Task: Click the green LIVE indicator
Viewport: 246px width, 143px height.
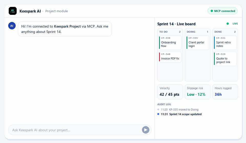Action: coord(232,23)
